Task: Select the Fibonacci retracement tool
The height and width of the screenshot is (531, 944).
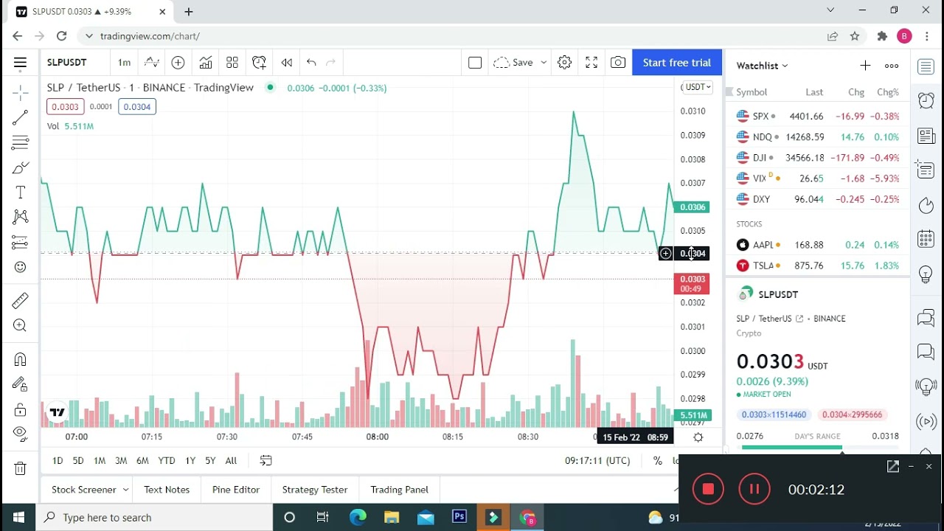Action: (x=20, y=142)
